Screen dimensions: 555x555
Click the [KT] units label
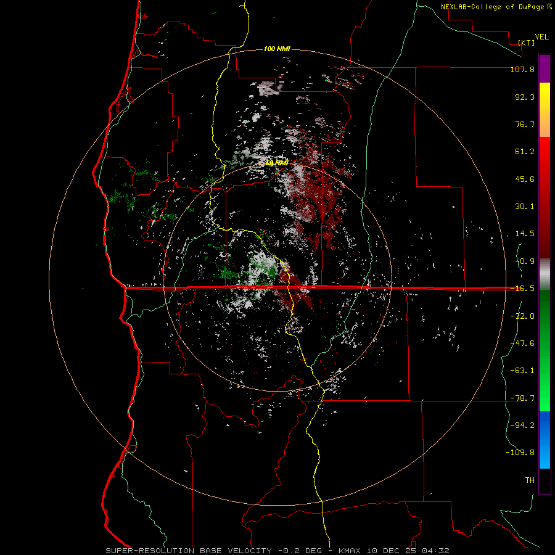tap(527, 43)
